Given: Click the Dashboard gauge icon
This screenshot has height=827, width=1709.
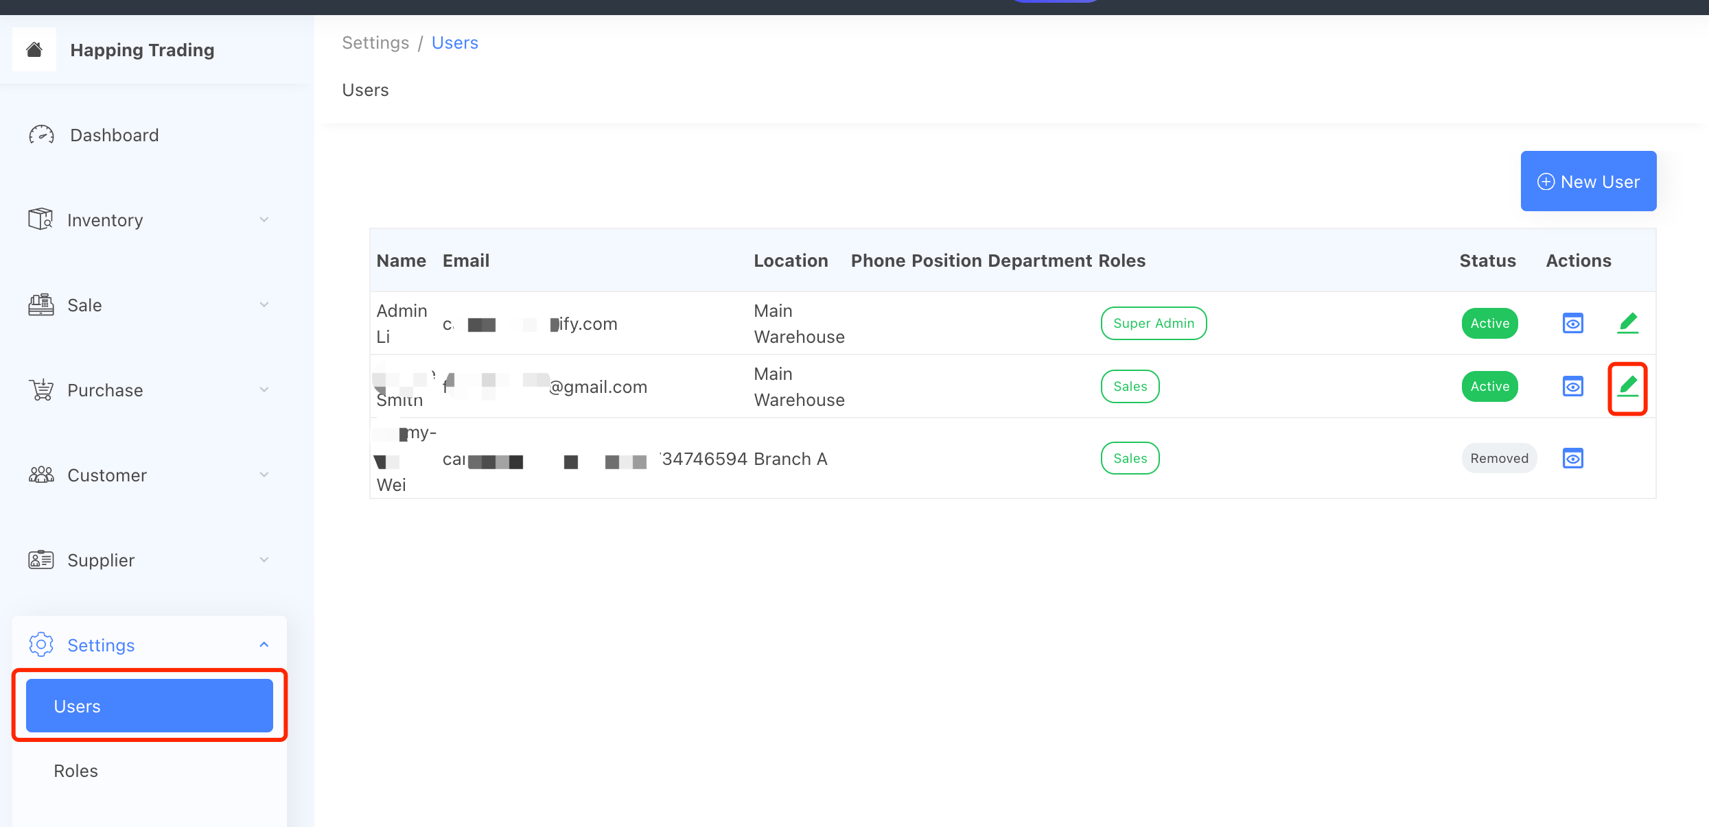Looking at the screenshot, I should tap(41, 135).
